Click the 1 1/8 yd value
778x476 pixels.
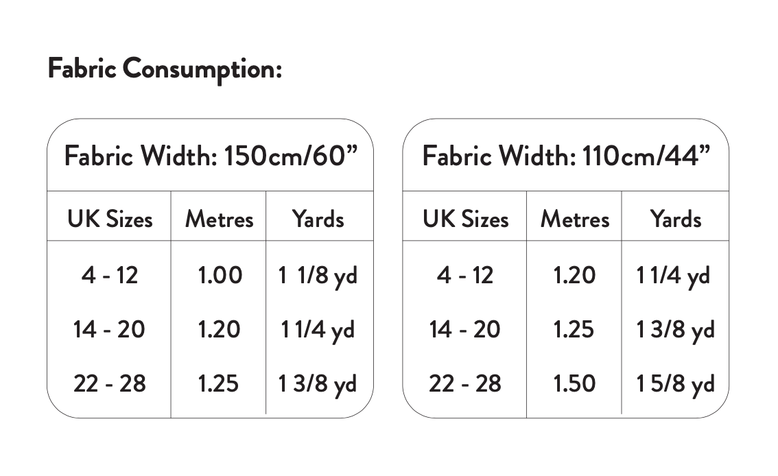tap(318, 276)
